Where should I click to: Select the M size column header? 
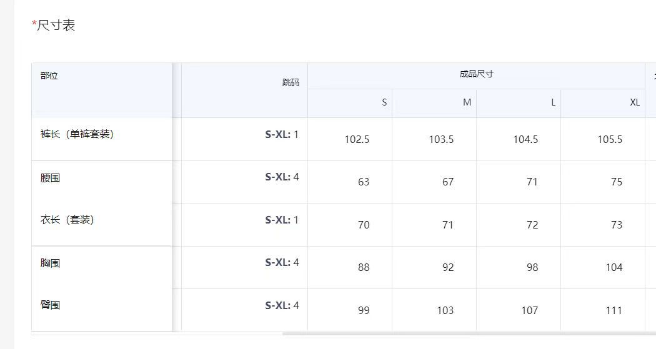467,102
